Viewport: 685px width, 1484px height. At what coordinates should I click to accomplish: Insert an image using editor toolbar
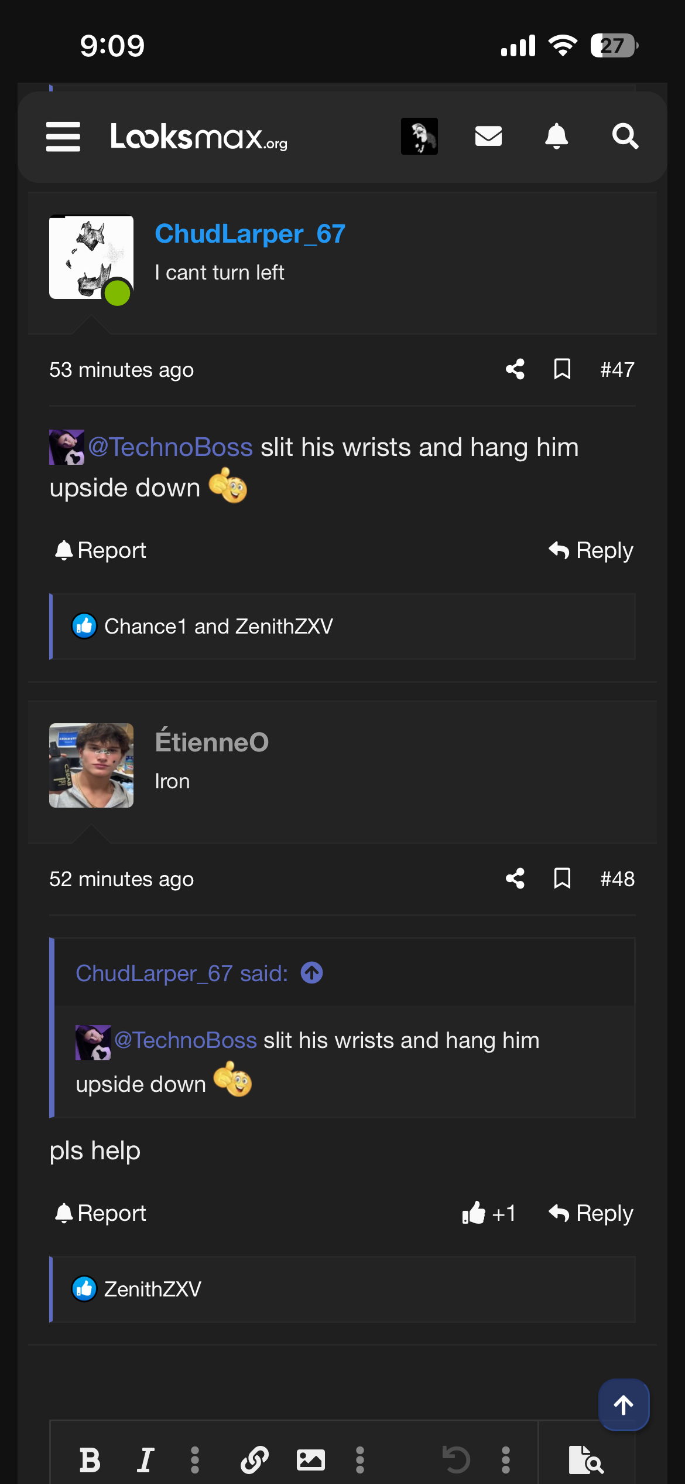click(x=310, y=1459)
